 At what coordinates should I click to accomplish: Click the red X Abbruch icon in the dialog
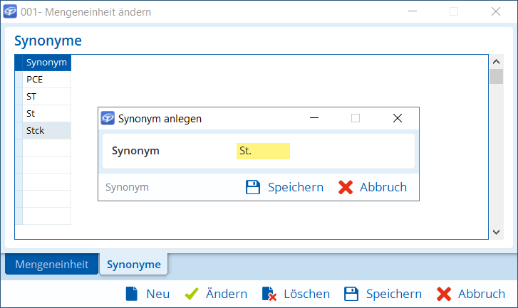pos(346,187)
